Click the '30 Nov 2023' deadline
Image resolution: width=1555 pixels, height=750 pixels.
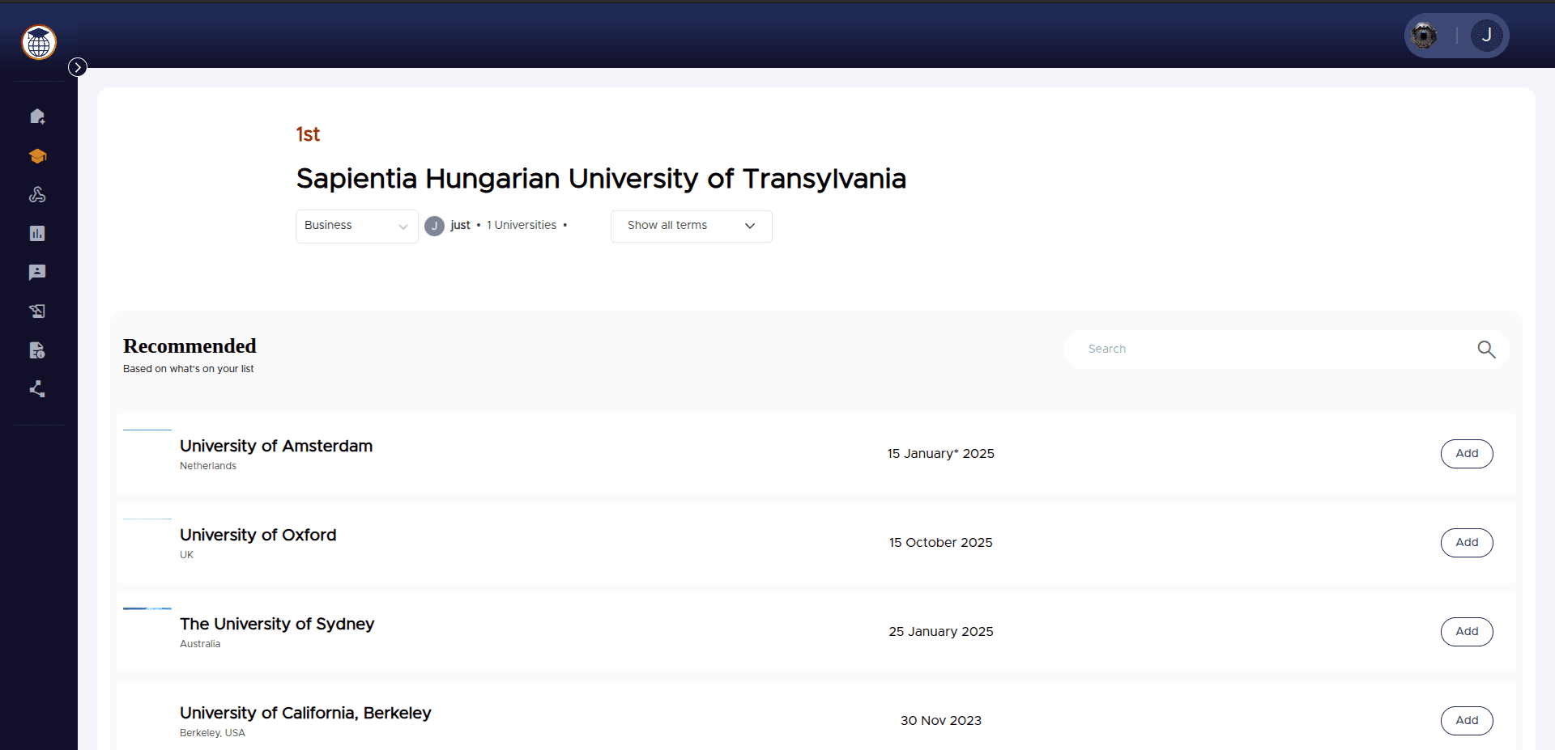[x=940, y=721]
